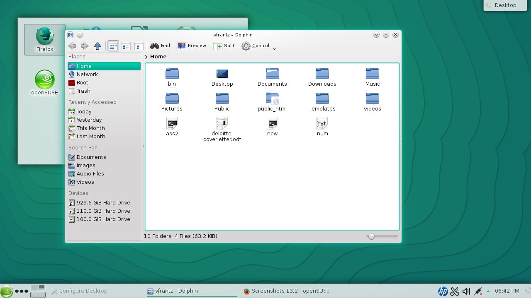This screenshot has height=298, width=531.
Task: Adjust the icon zoom slider
Action: [372, 237]
